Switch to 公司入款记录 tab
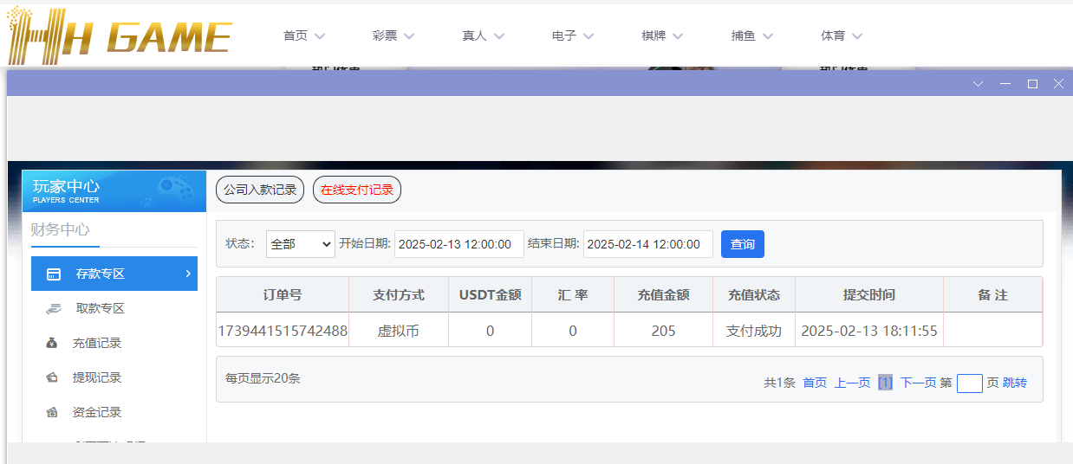Viewport: 1073px width, 464px height. (260, 190)
